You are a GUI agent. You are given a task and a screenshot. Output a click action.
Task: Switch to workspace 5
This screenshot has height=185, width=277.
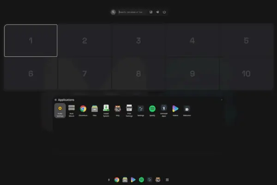246,41
